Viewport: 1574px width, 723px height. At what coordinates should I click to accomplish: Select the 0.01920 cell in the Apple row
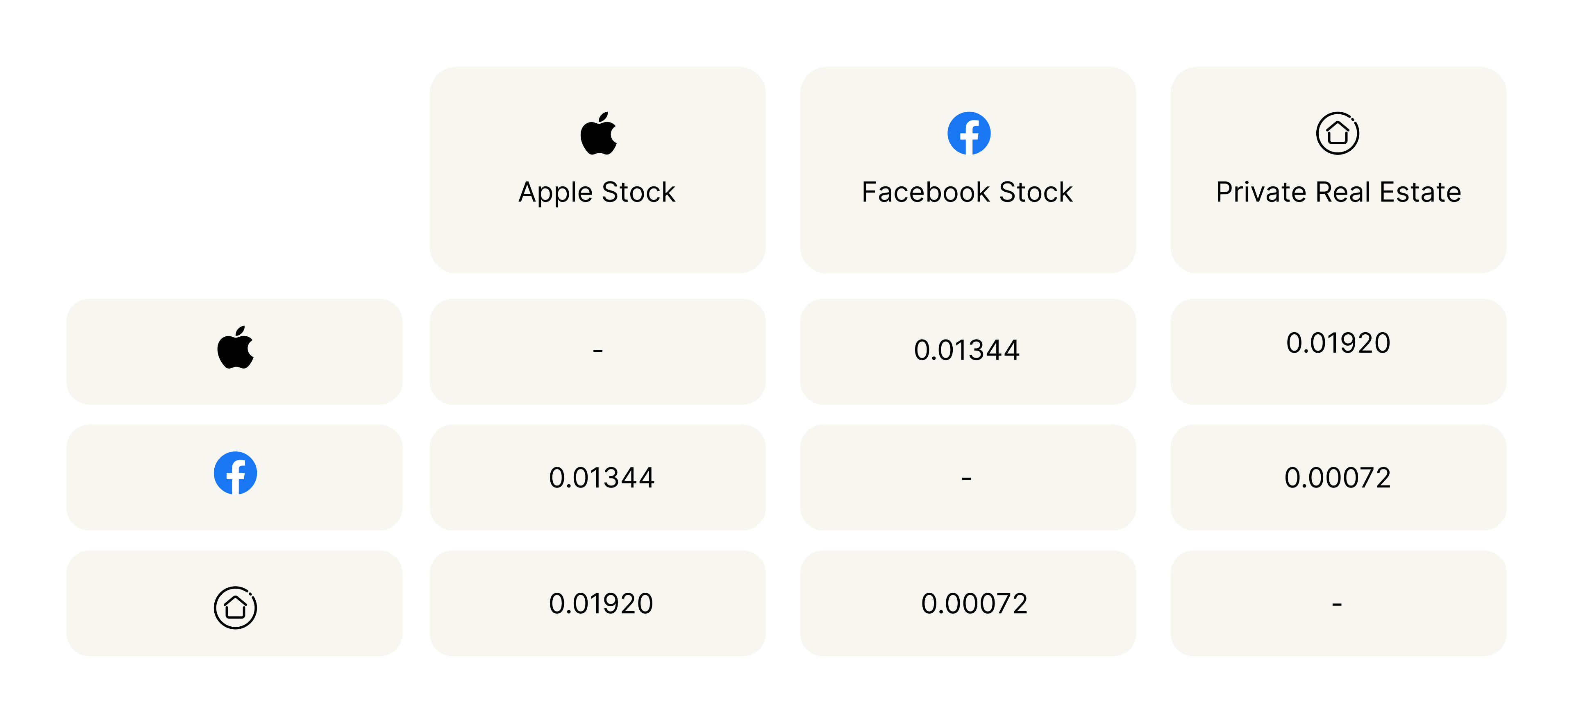(x=1338, y=343)
